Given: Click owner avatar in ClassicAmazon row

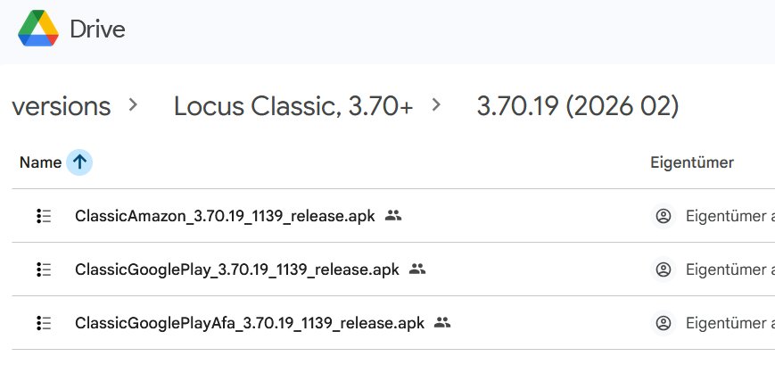Looking at the screenshot, I should (663, 216).
